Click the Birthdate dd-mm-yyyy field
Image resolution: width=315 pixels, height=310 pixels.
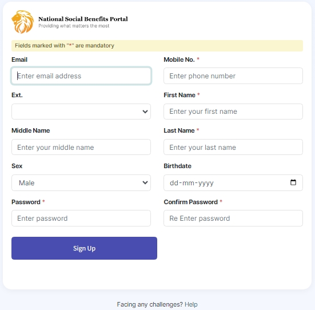[x=233, y=183]
